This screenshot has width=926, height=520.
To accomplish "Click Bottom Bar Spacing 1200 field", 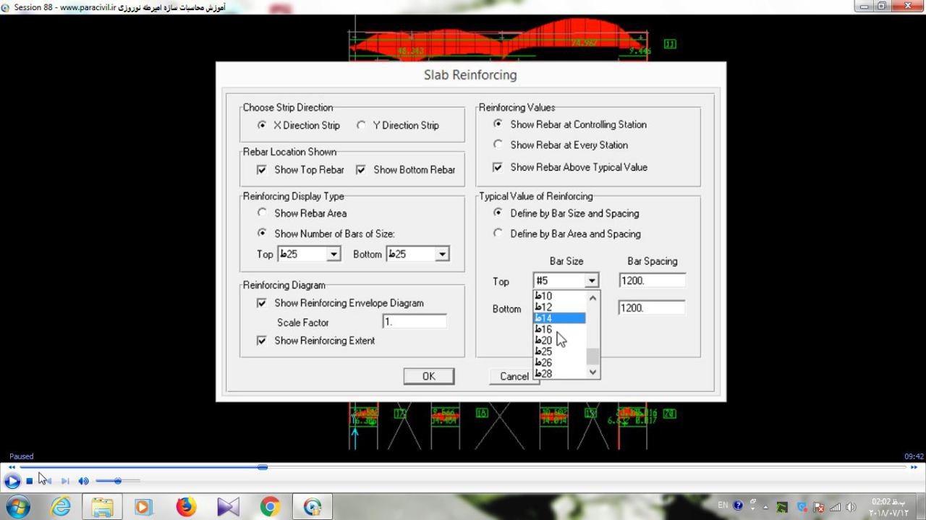I will click(652, 308).
